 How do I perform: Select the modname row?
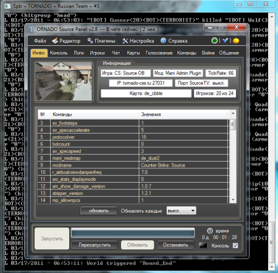[x=133, y=165]
